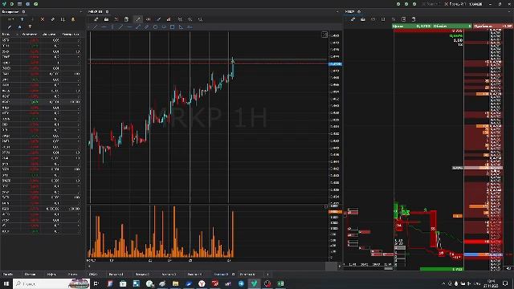This screenshot has height=289, width=514.
Task: Open Telegram from the taskbar
Action: (241, 283)
